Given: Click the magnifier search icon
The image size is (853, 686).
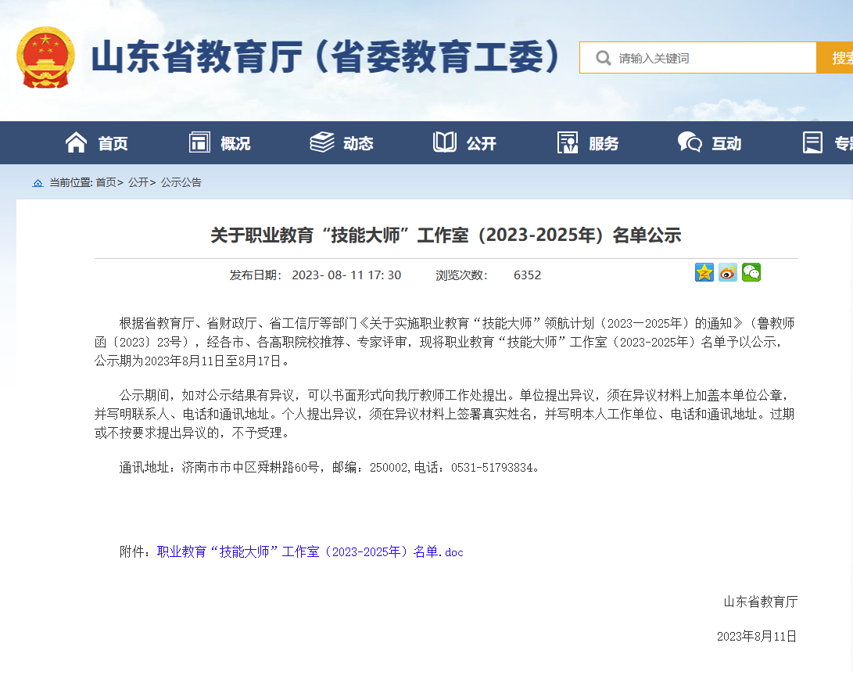Looking at the screenshot, I should (603, 58).
